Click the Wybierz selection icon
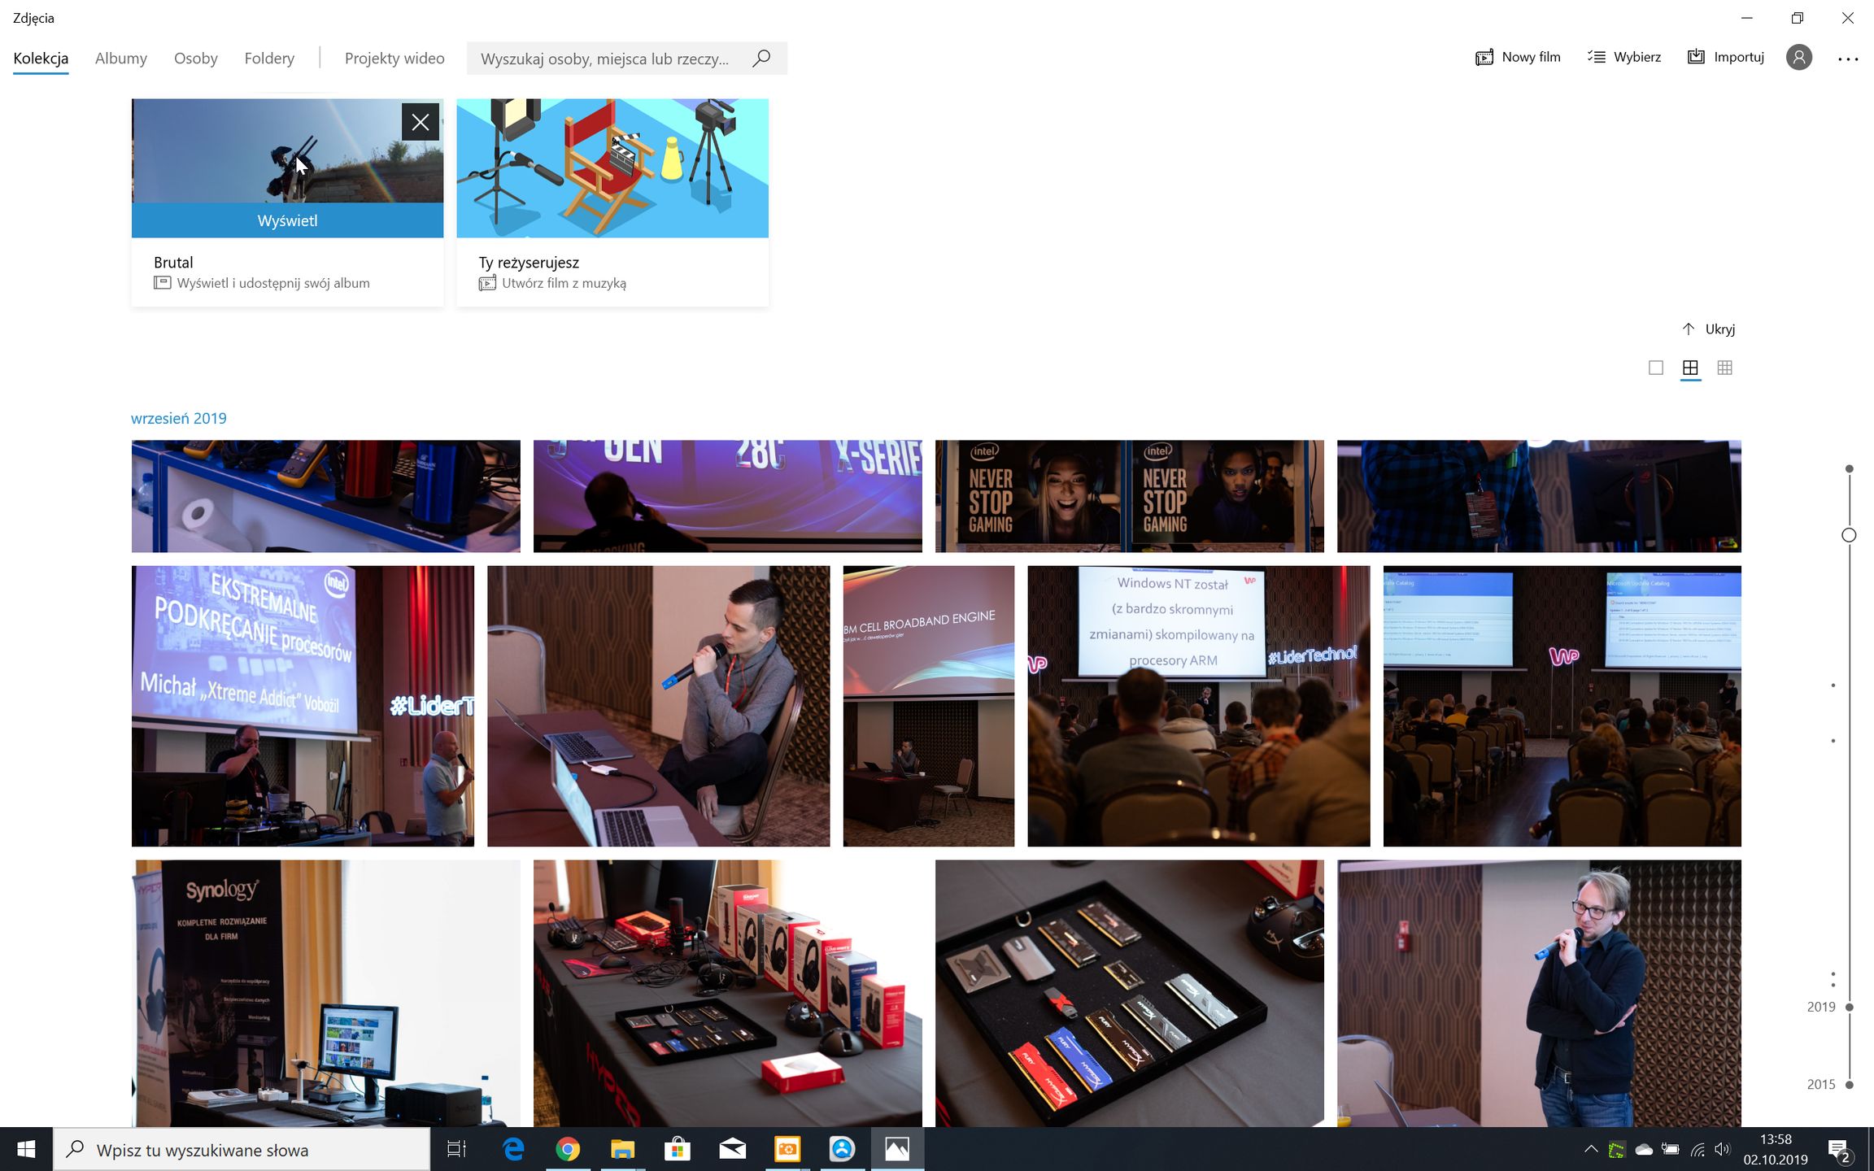 [x=1597, y=57]
